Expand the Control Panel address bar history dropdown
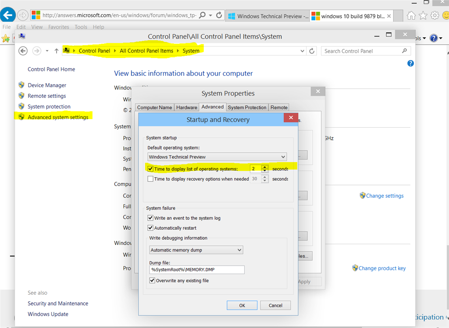The width and height of the screenshot is (449, 328). point(303,51)
